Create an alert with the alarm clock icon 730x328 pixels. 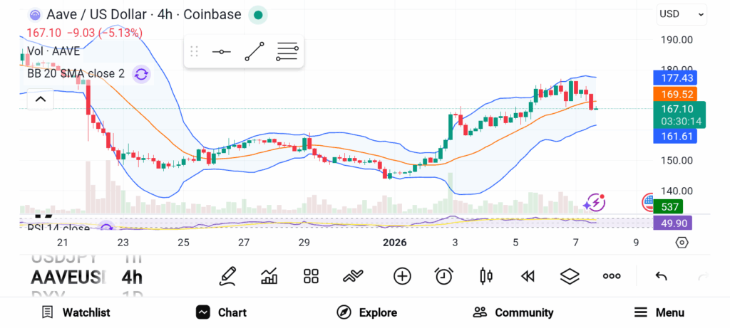[444, 276]
